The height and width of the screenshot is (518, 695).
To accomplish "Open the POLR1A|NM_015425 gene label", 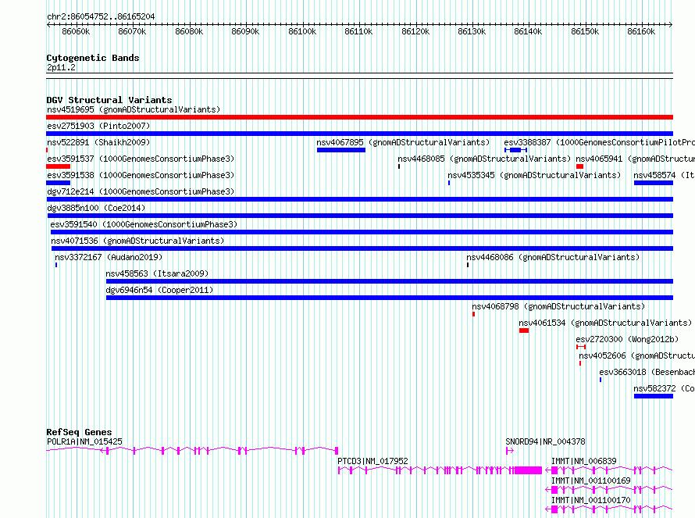I will pos(84,441).
